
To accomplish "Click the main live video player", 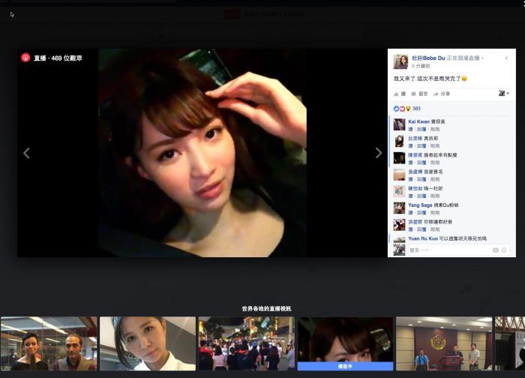I will [202, 153].
